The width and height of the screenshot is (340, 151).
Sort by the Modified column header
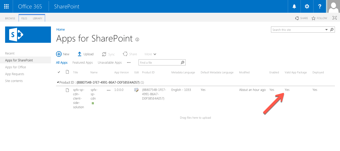(x=244, y=72)
